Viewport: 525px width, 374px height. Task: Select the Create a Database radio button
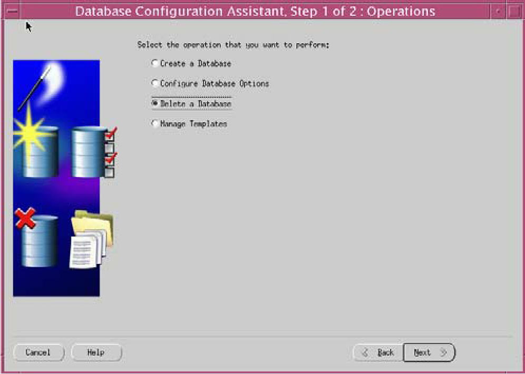[154, 63]
